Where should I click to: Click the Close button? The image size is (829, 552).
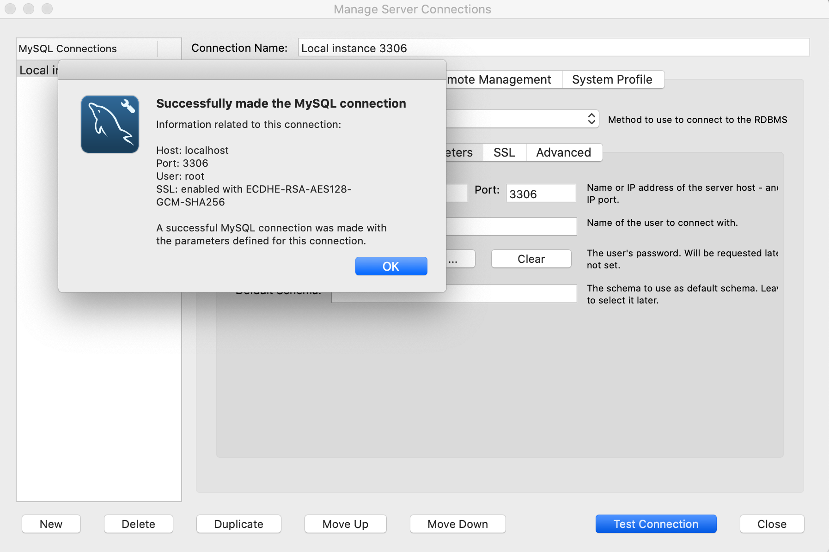(x=772, y=524)
